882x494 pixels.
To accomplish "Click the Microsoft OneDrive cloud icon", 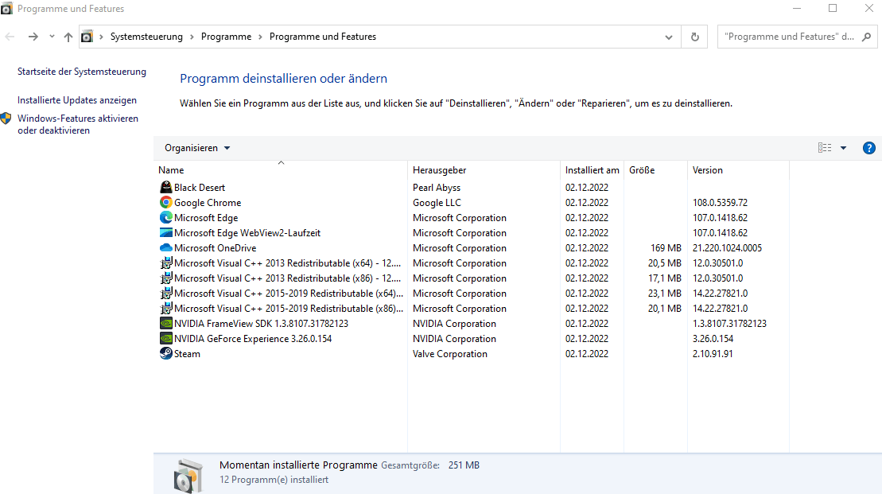I will point(166,248).
